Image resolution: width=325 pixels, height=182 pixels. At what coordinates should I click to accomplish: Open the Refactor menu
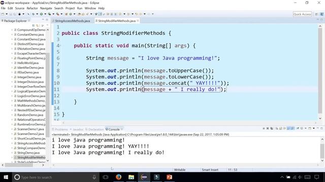(x=32, y=8)
